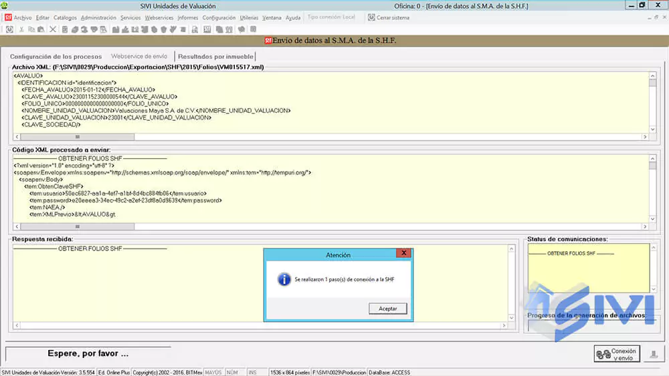Click the NÚM indicator in status bar
This screenshot has height=376, width=669.
click(232, 373)
